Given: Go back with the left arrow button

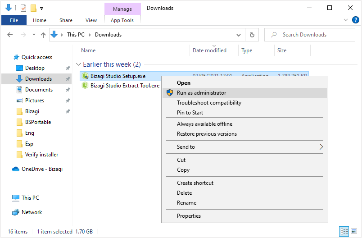Looking at the screenshot, I should click(x=10, y=35).
